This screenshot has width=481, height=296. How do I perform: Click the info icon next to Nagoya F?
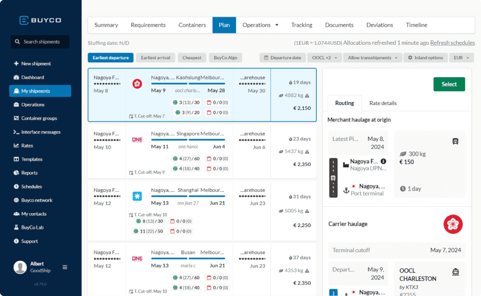pyautogui.click(x=383, y=161)
